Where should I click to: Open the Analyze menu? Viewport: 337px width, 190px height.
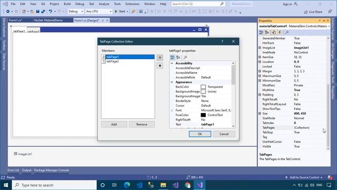click(x=104, y=4)
